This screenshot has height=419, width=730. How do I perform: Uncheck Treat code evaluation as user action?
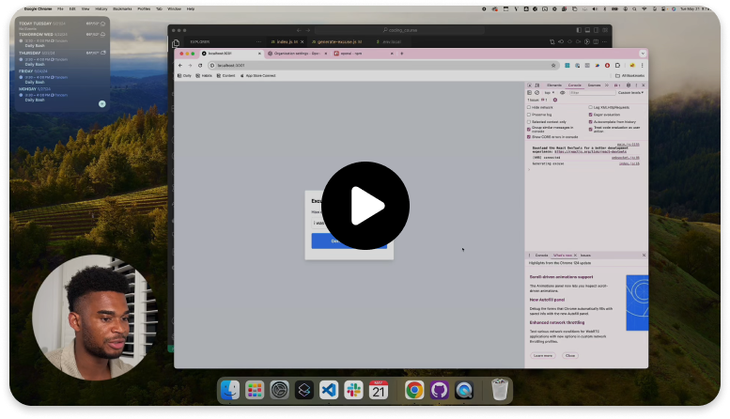(x=590, y=129)
